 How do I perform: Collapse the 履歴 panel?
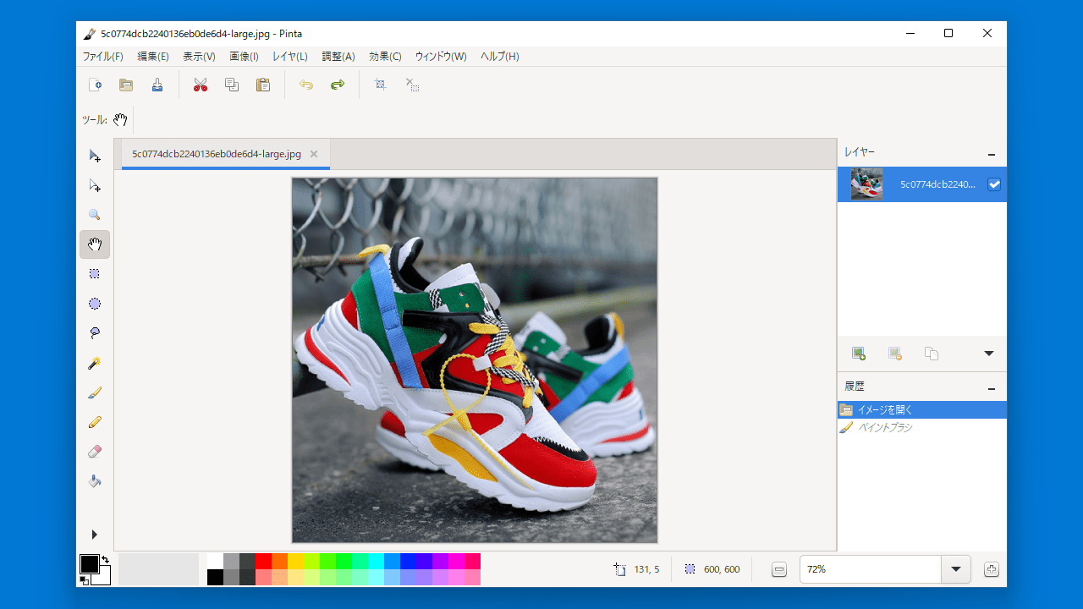click(992, 388)
